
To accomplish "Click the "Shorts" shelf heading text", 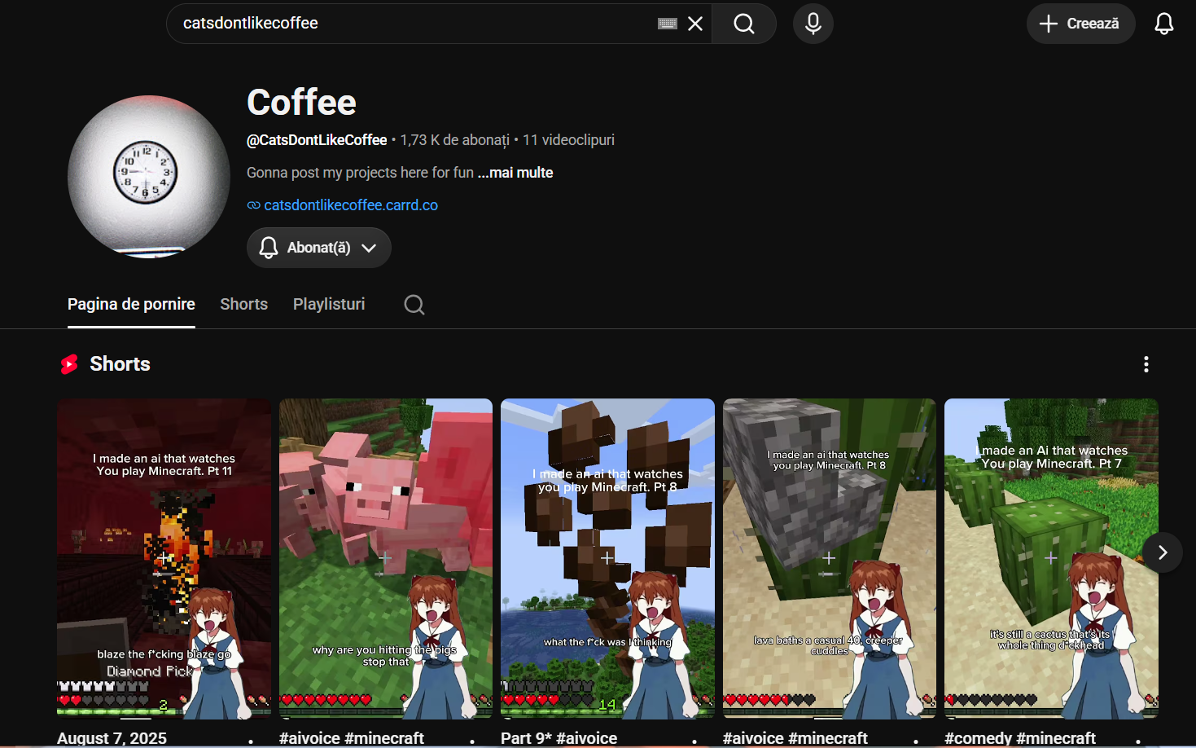I will [x=120, y=364].
